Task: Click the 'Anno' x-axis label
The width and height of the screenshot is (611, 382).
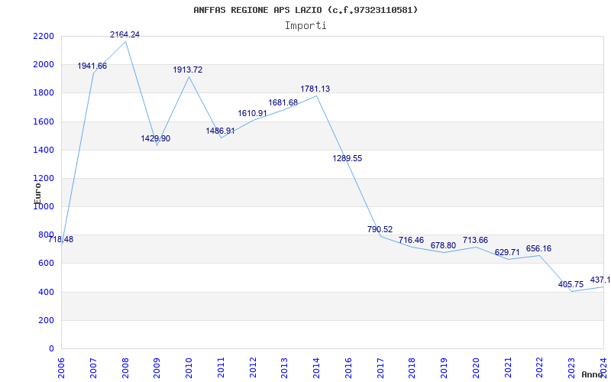Action: pyautogui.click(x=593, y=374)
